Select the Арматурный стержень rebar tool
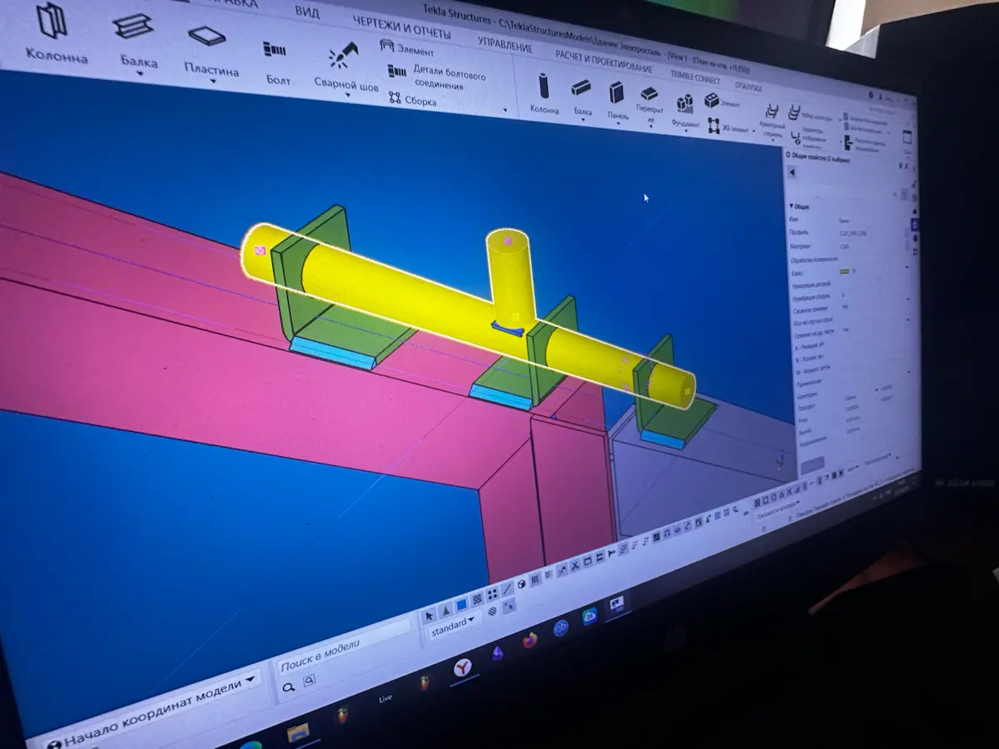The image size is (999, 749). pyautogui.click(x=772, y=120)
